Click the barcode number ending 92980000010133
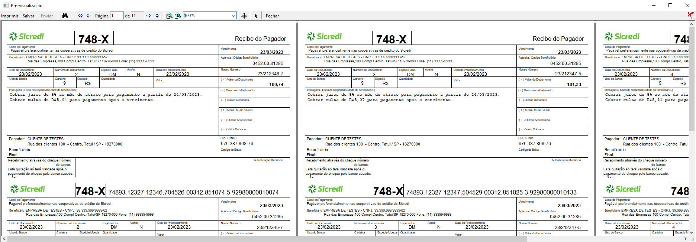Screen dimensions: 696x242 492,192
